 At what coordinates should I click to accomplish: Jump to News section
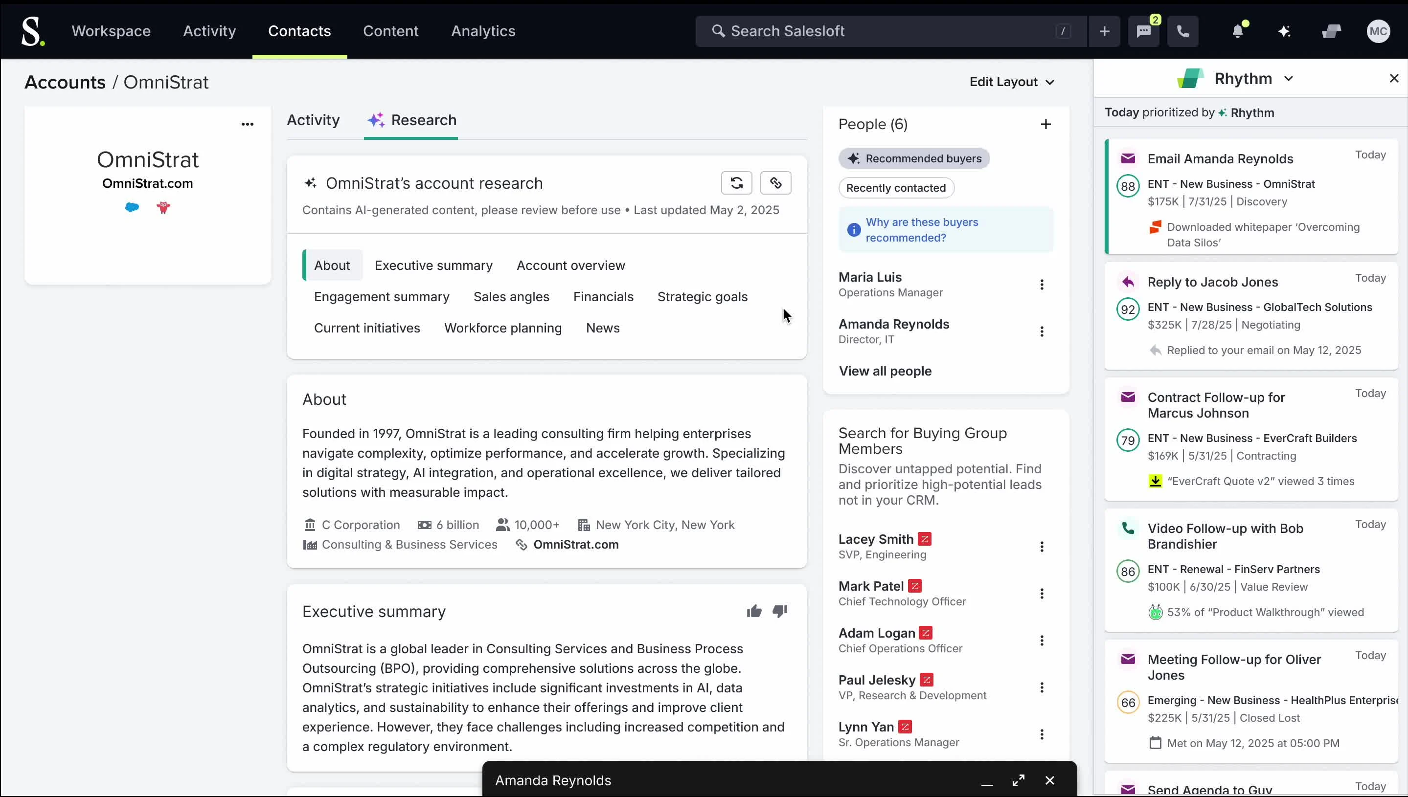coord(603,328)
